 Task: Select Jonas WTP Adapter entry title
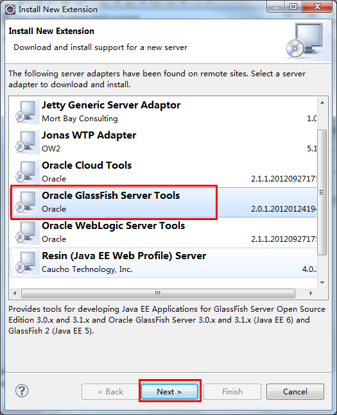click(x=89, y=135)
